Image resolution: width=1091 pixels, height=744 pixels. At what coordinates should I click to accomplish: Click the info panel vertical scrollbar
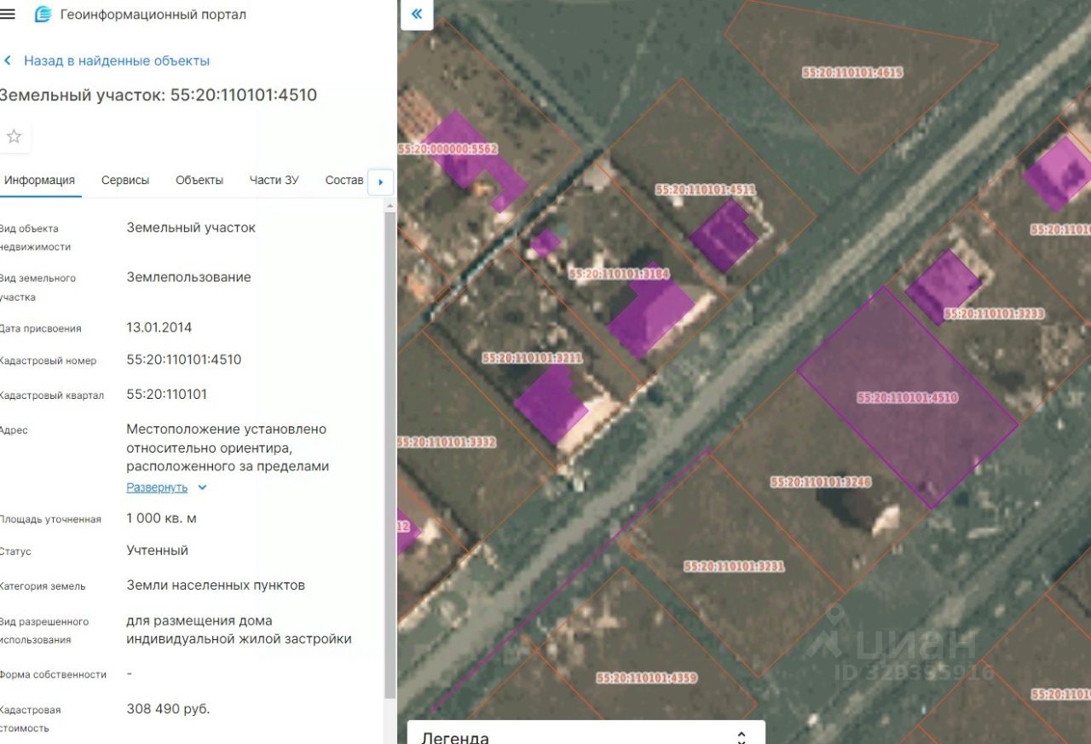390,456
